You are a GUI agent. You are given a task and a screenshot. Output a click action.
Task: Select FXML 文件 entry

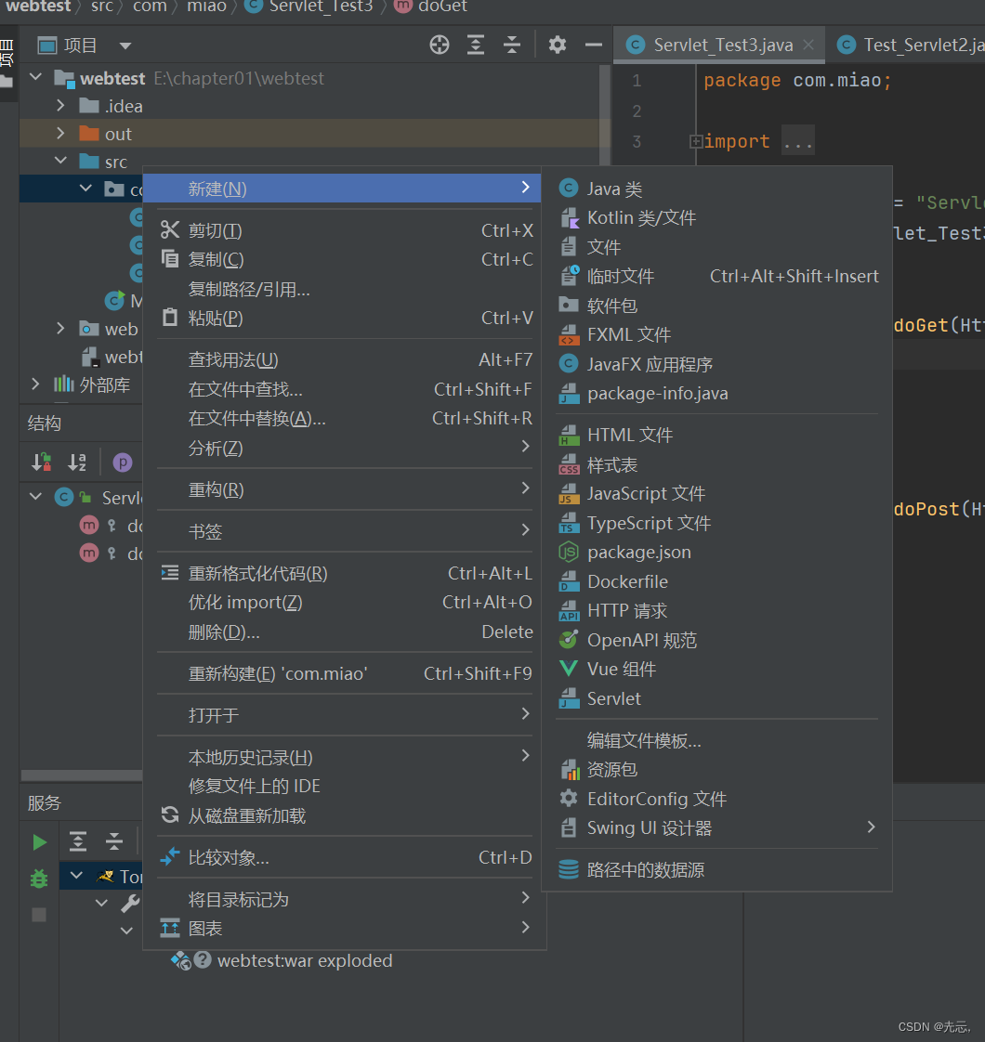click(717, 335)
